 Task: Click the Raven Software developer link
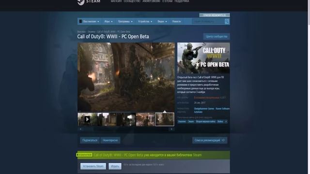[x=223, y=108]
